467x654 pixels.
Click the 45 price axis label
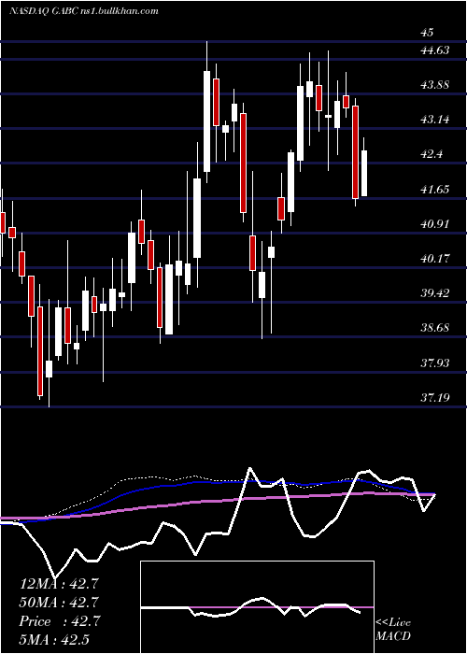[x=428, y=33]
